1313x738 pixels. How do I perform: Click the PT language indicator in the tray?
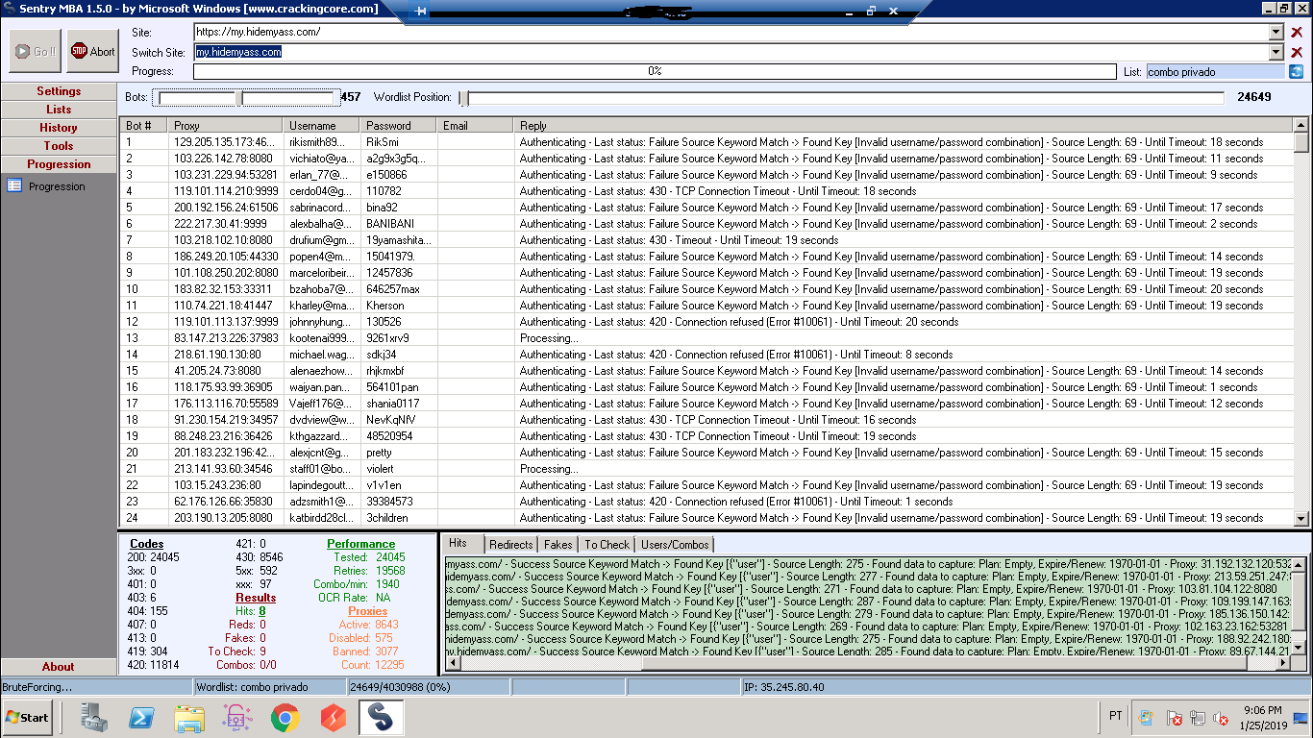(x=1116, y=716)
